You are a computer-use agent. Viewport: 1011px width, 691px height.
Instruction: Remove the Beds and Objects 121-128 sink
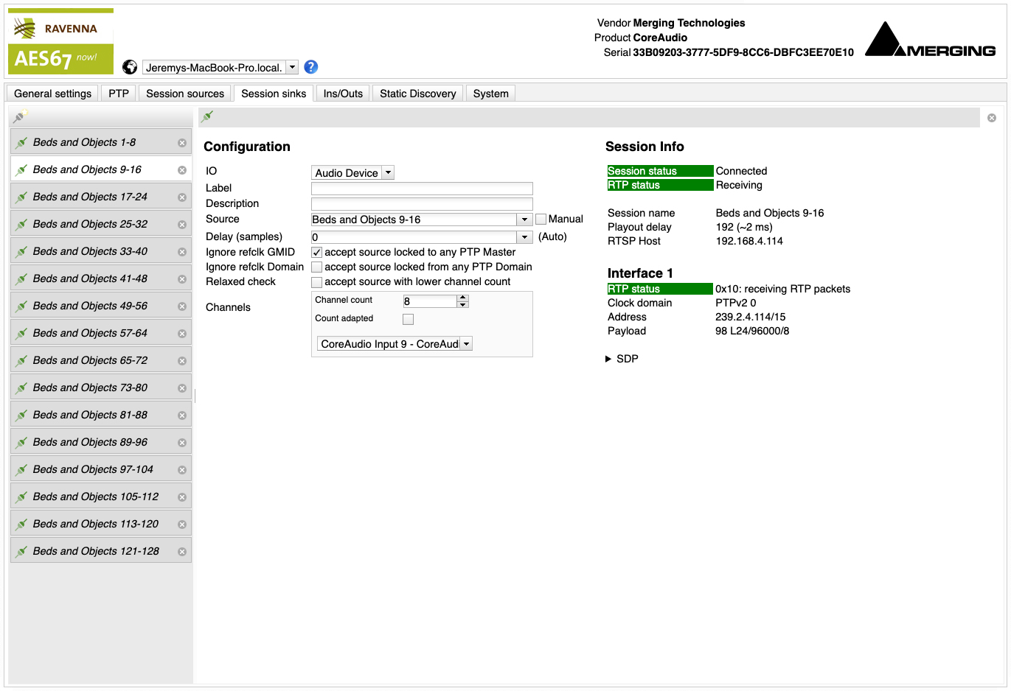coord(182,552)
